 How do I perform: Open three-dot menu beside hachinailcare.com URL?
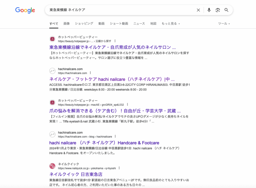click(x=90, y=73)
